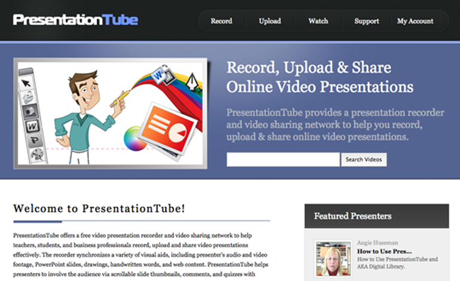Open the Record menu item
This screenshot has height=281, width=460.
[x=222, y=21]
